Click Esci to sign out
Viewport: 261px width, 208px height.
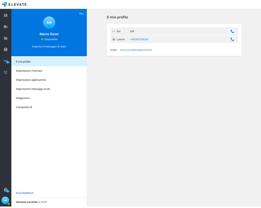pos(82,13)
